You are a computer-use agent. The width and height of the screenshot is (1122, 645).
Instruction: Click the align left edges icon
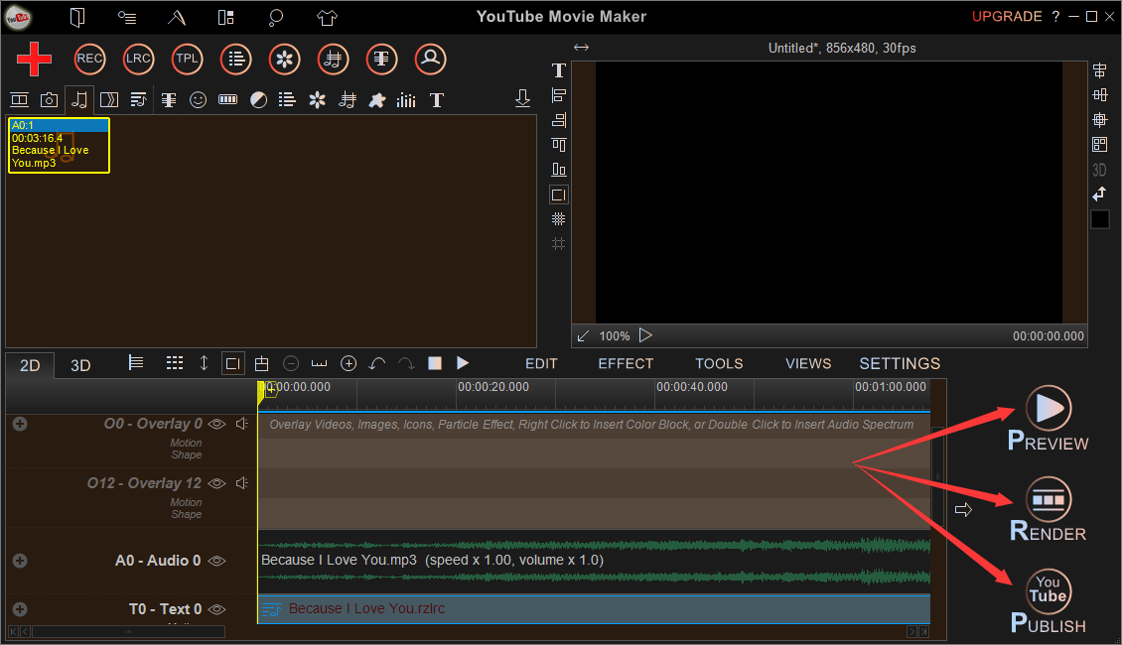click(559, 95)
